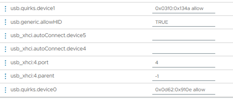Open row options for usb_xhci.autoConnect.device4
This screenshot has height=105, width=233.
pyautogui.click(x=6, y=49)
